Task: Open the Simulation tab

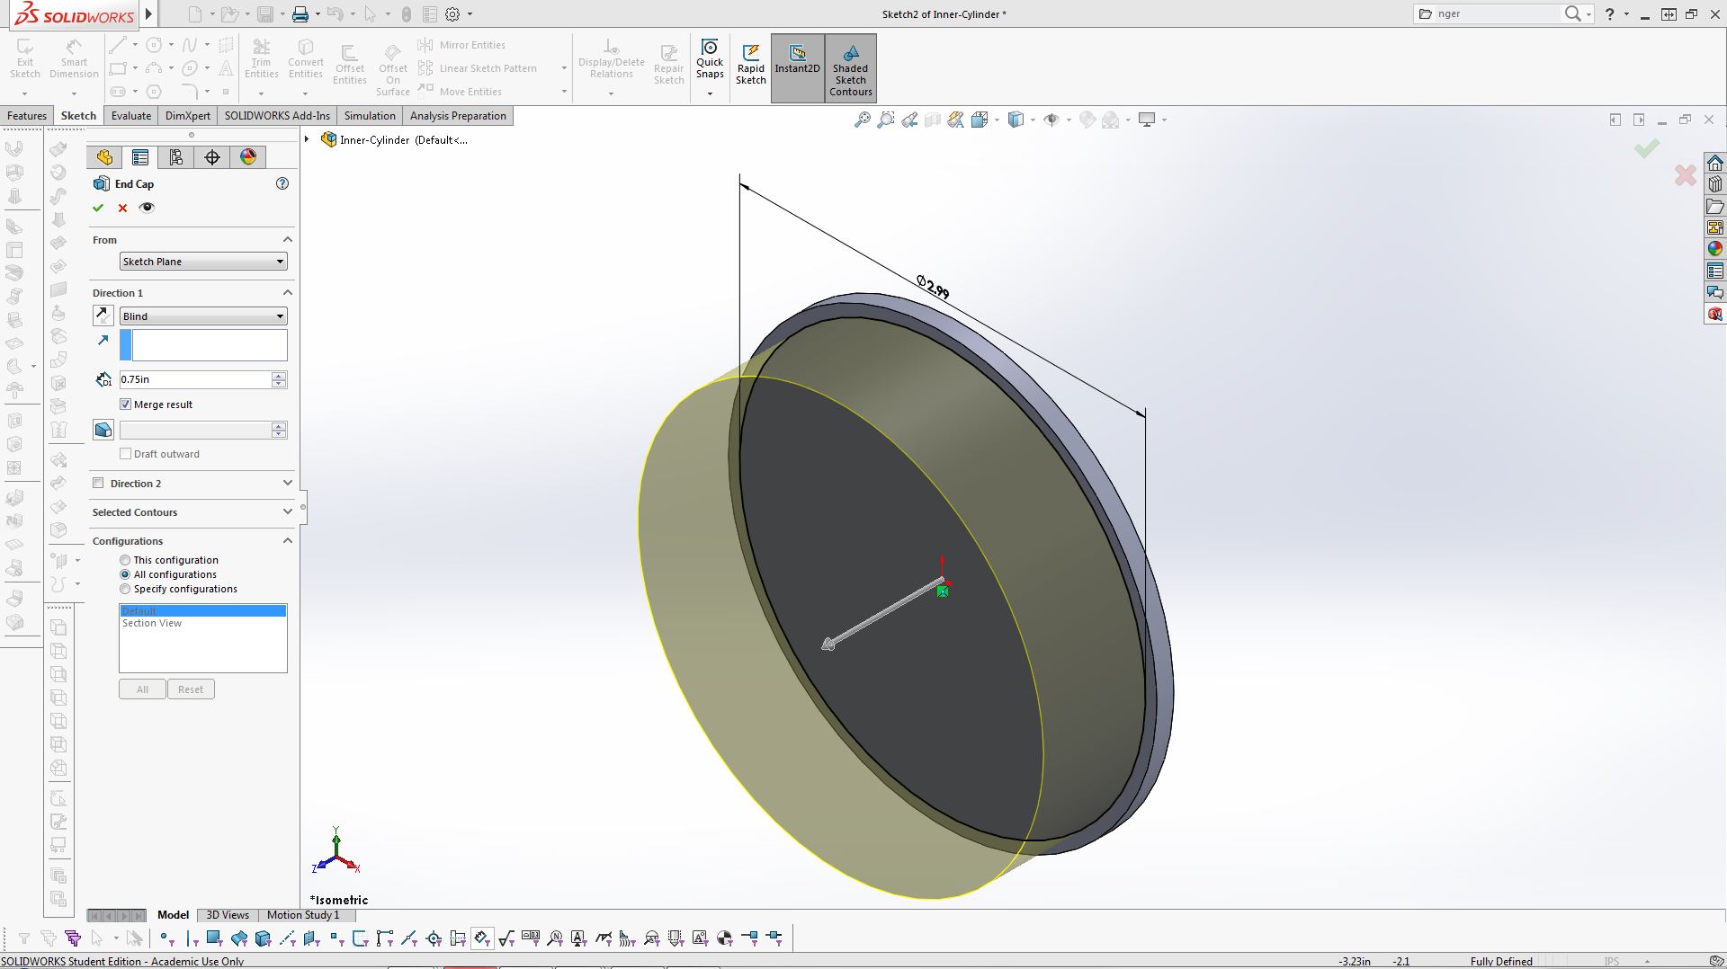Action: pos(370,116)
